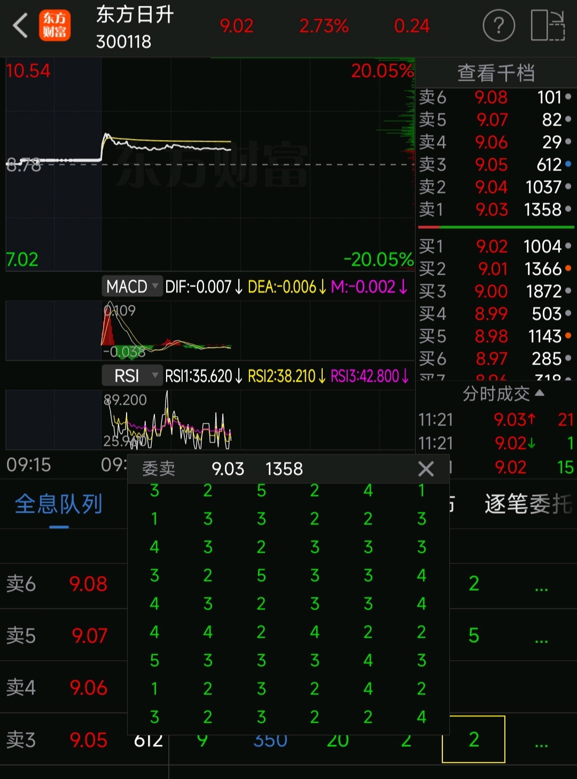Open the help question mark icon

point(498,25)
